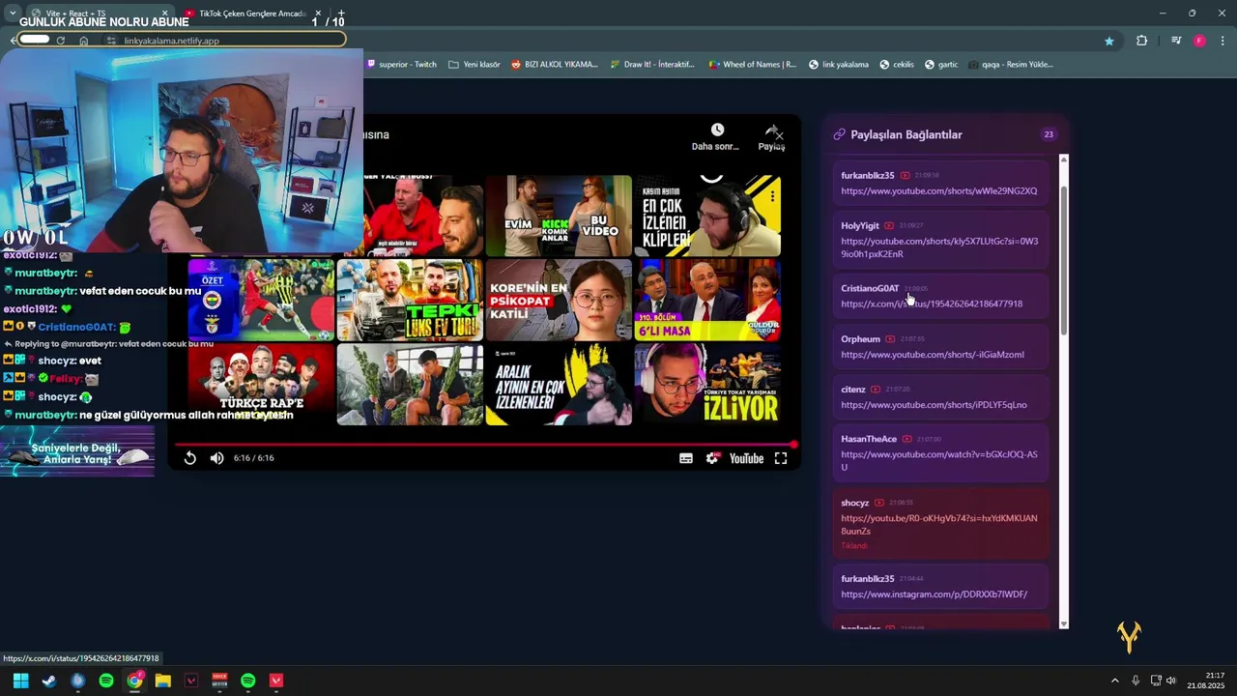Open the Chrome three-dot menu
1237x696 pixels.
[x=1223, y=41]
